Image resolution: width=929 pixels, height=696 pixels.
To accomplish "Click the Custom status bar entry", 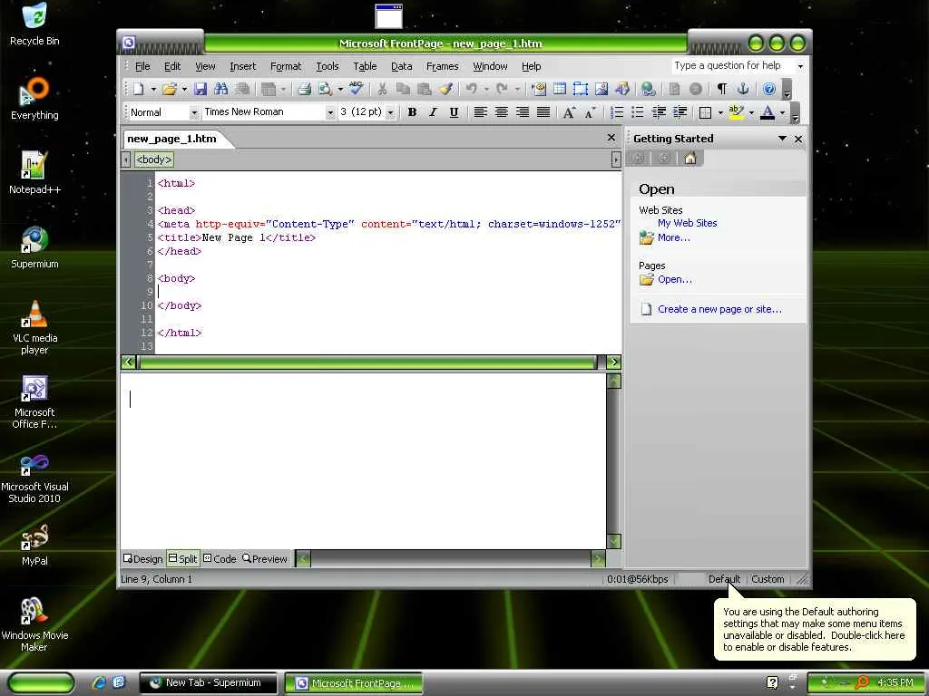I will [x=768, y=579].
